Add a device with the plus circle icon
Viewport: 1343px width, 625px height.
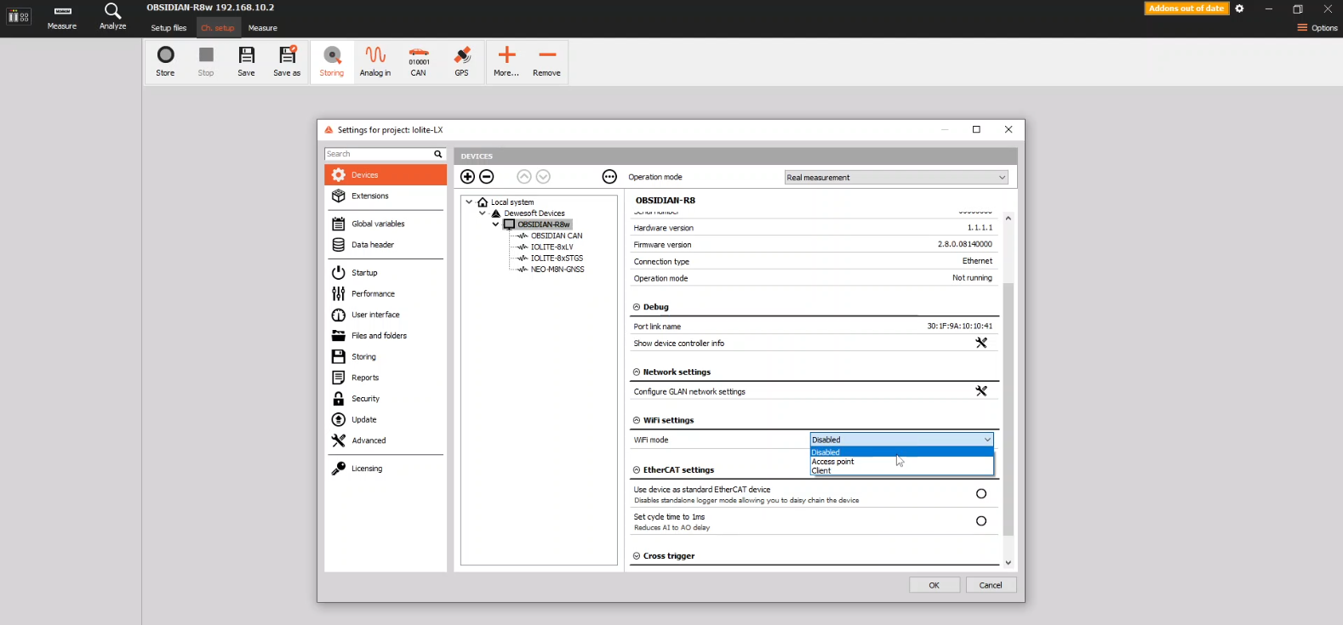click(x=467, y=177)
